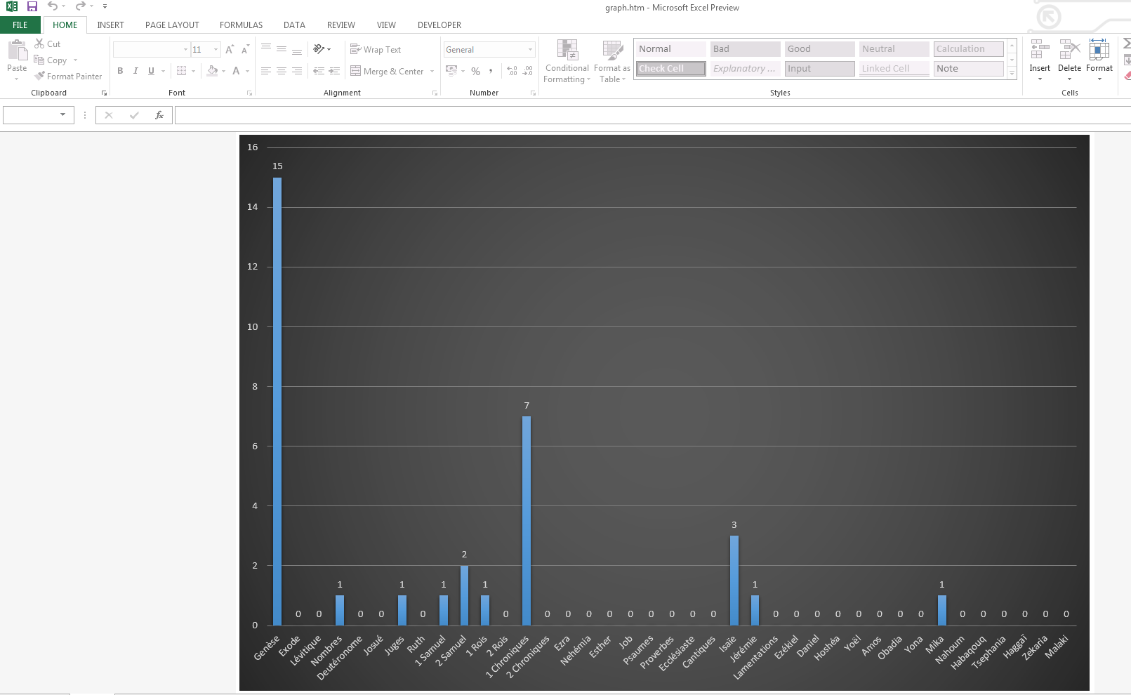
Task: Click the Insert cells icon
Action: pyautogui.click(x=1040, y=50)
